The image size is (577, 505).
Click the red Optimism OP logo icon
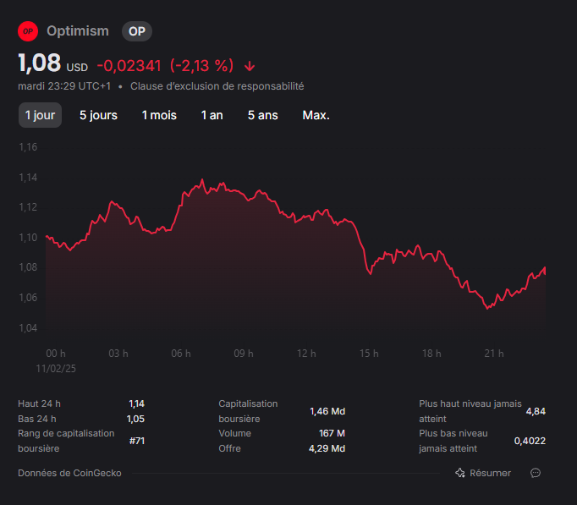click(x=28, y=31)
